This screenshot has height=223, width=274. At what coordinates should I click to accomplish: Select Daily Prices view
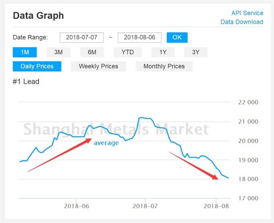37,66
